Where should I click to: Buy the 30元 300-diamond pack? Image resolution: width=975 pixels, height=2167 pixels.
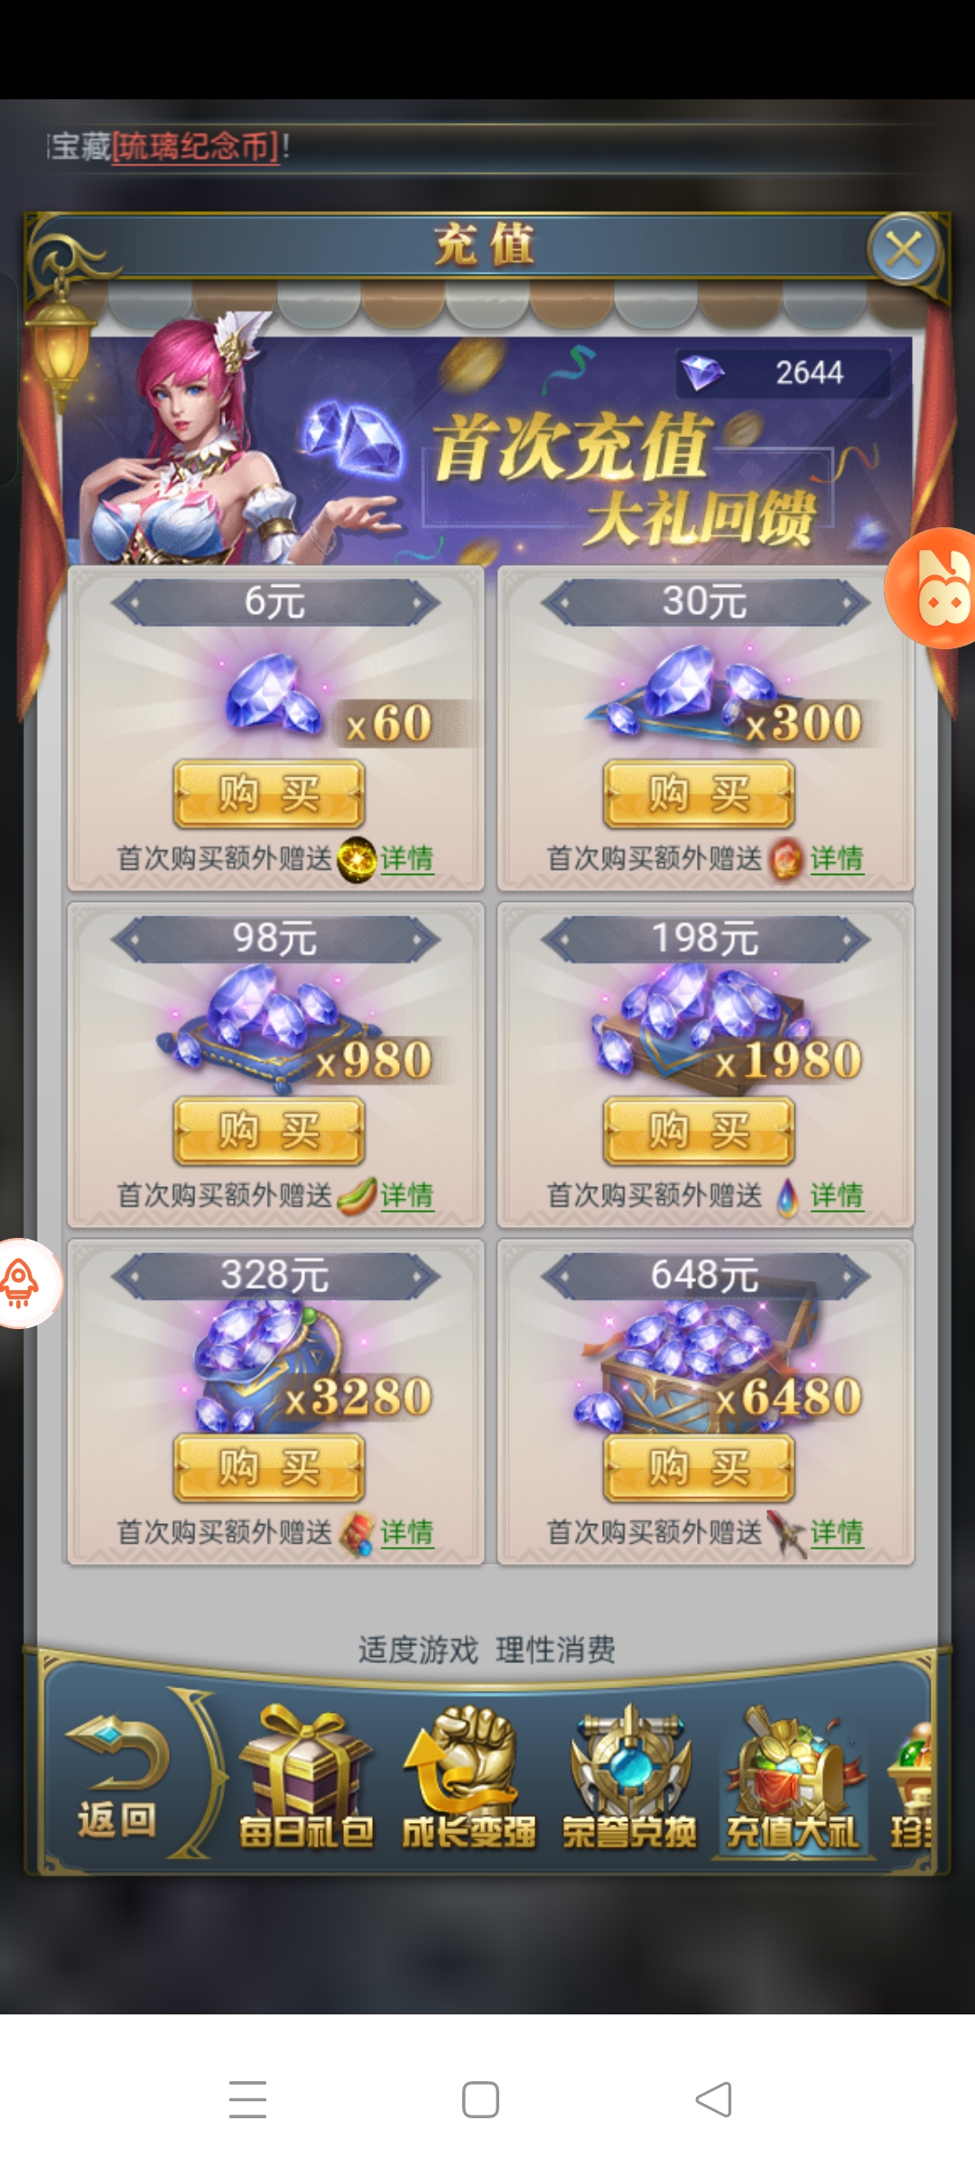tap(699, 794)
